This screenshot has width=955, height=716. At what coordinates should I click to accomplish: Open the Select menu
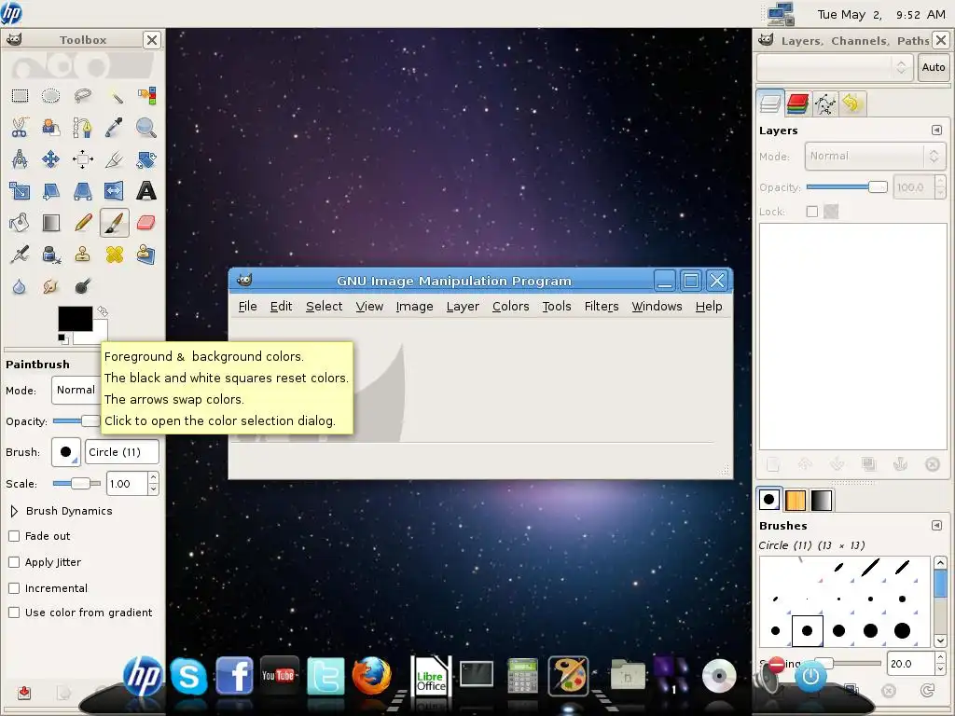324,306
